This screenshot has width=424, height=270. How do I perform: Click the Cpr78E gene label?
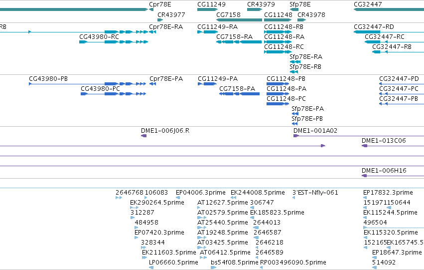pos(160,4)
